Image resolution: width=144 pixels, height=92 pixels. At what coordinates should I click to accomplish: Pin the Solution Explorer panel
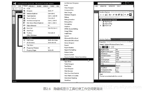point(130,12)
